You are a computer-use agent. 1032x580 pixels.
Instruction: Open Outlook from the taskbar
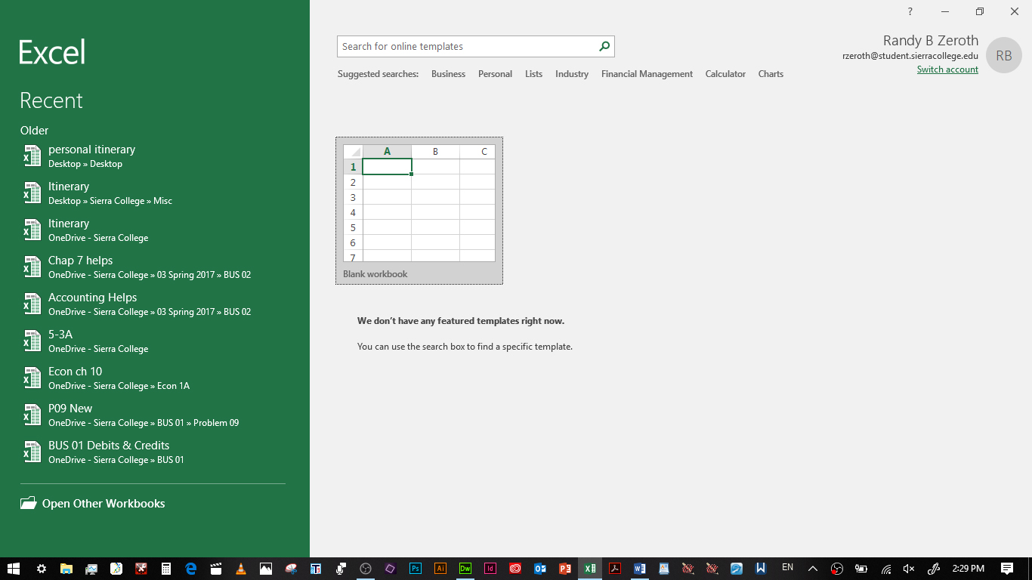540,569
